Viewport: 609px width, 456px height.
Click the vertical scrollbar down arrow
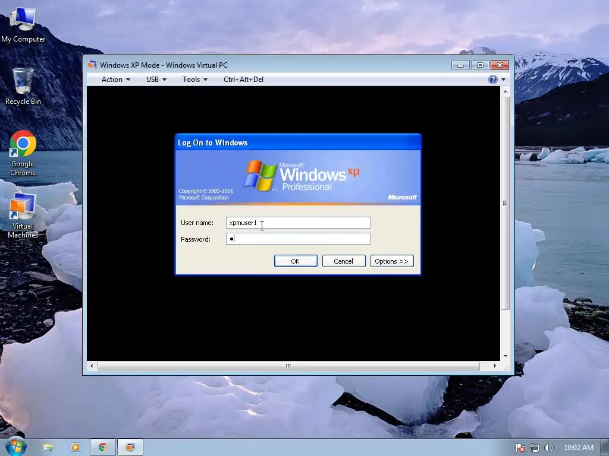click(506, 356)
